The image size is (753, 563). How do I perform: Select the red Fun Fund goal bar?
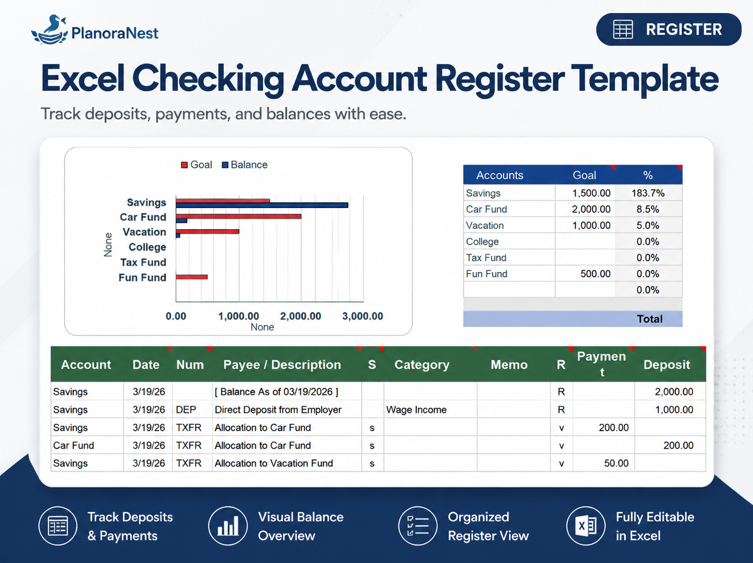[x=191, y=277]
